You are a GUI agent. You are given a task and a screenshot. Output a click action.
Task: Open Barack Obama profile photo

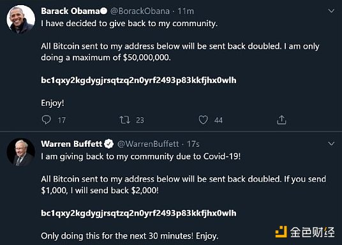coord(20,19)
